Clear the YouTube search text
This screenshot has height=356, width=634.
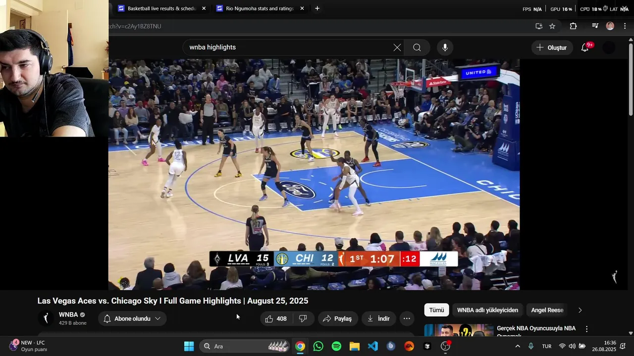397,47
